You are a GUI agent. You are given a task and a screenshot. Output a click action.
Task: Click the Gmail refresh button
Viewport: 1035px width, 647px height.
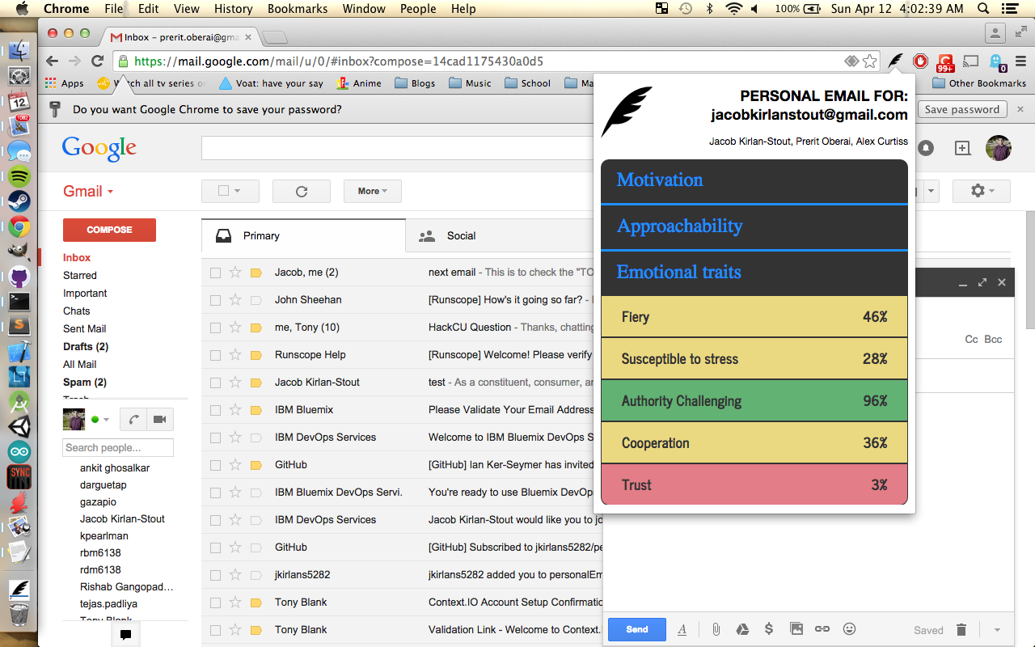302,192
